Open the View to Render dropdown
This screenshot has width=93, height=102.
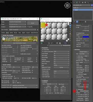[x=22, y=30]
